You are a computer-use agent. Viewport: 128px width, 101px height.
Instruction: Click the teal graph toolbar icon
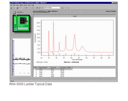[x=33, y=8]
